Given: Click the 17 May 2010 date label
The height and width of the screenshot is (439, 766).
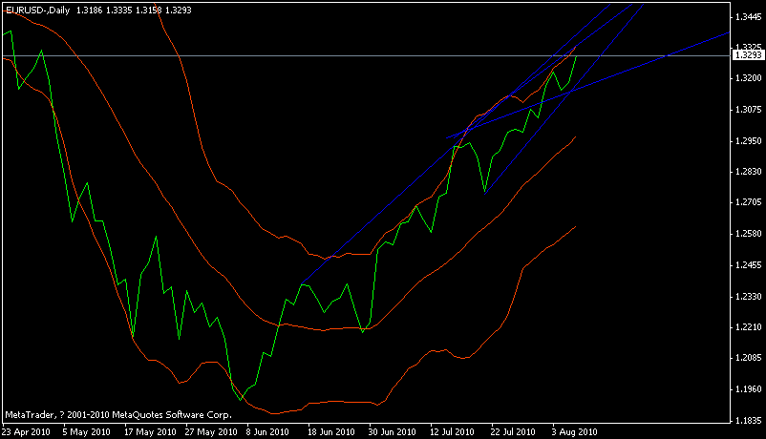Looking at the screenshot, I should (150, 432).
